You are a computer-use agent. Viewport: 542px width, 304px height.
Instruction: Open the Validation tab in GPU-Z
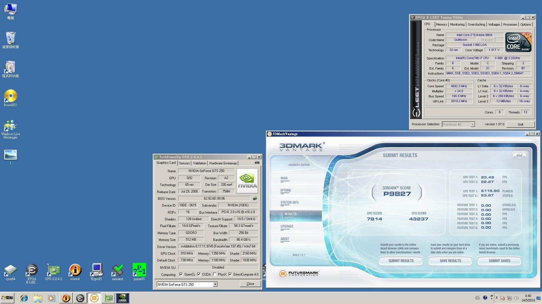point(200,163)
